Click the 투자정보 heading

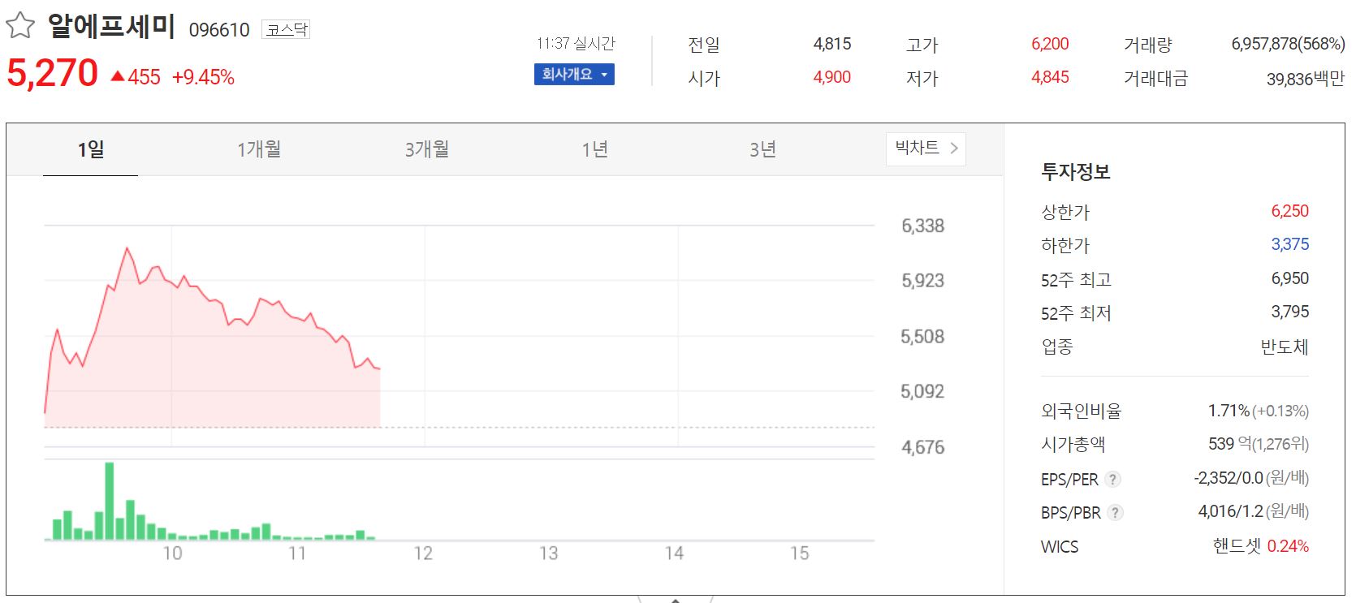click(x=1075, y=172)
